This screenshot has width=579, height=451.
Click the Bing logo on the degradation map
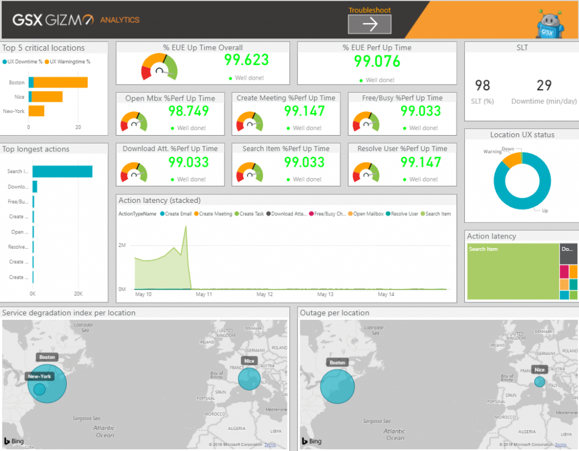(x=14, y=441)
